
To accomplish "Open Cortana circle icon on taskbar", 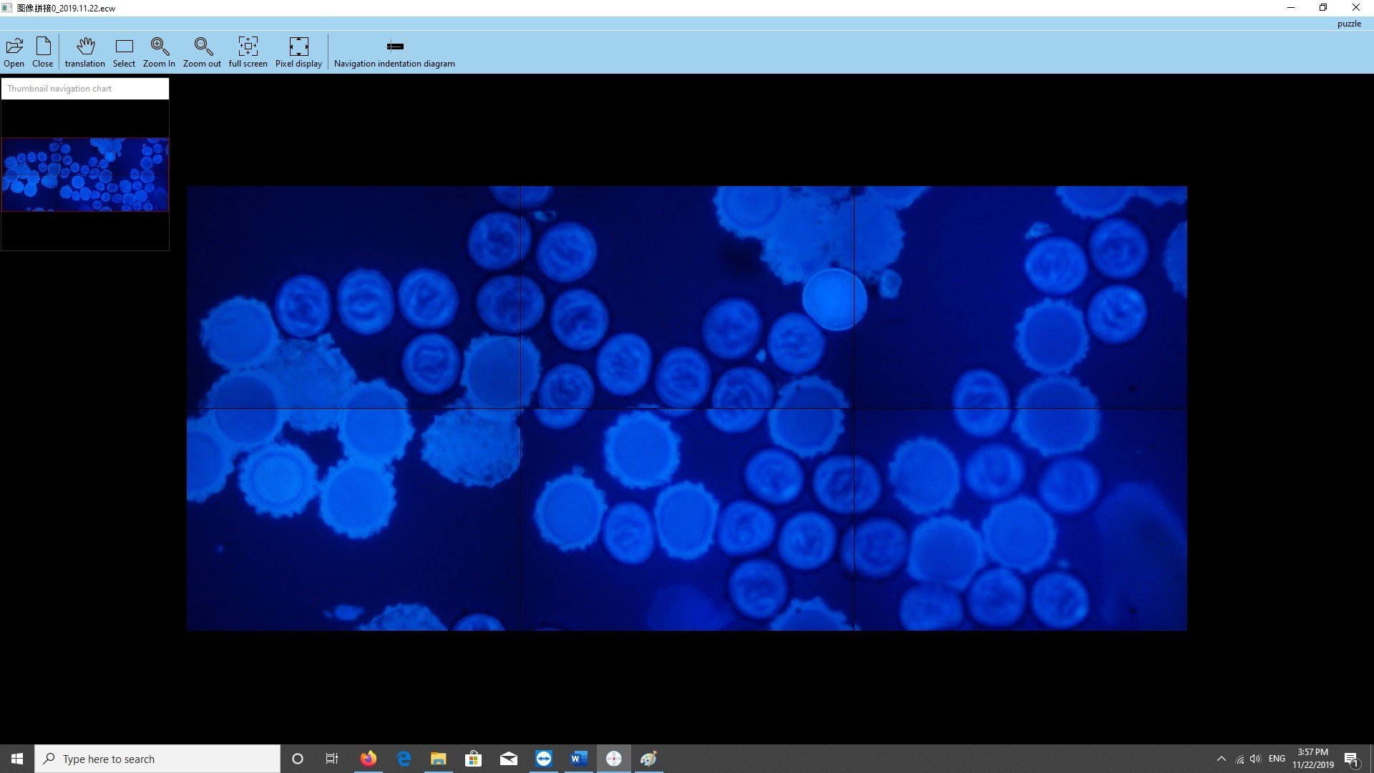I will pos(298,759).
